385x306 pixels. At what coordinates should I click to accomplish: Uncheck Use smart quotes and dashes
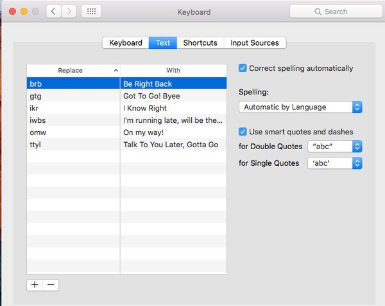click(x=243, y=132)
